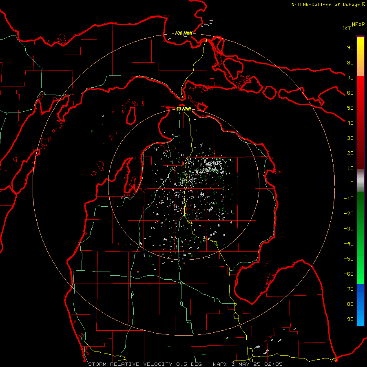This screenshot has width=367, height=367.
Task: Click the -80 value on the velocity scale
Action: tap(349, 304)
